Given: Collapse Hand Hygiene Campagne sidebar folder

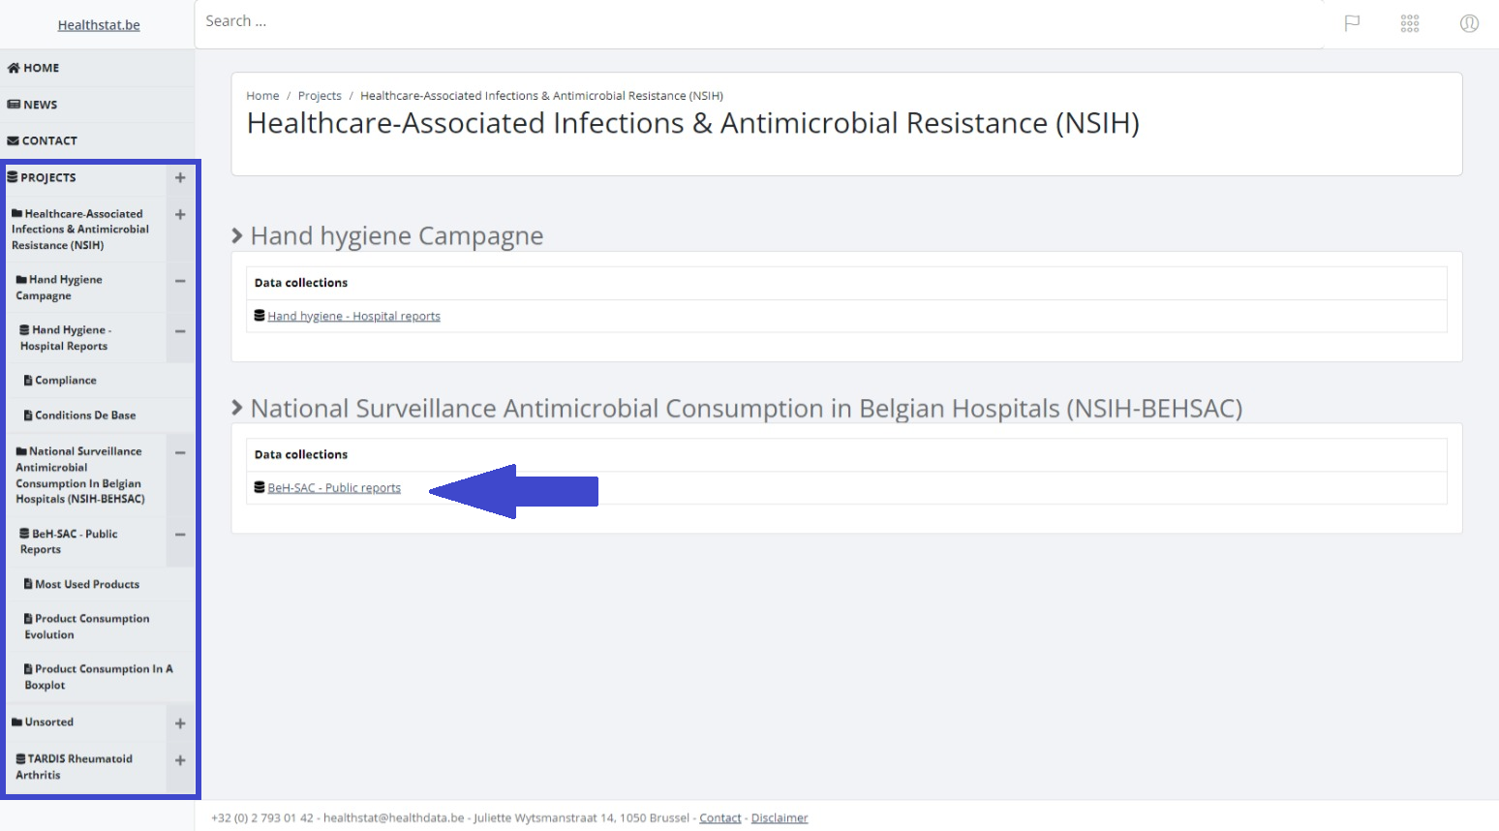Looking at the screenshot, I should [180, 281].
